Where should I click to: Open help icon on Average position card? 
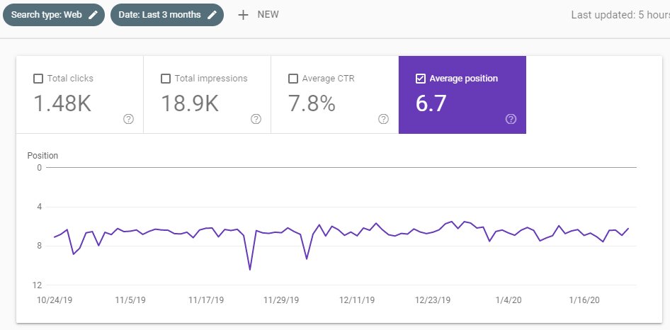coord(511,119)
